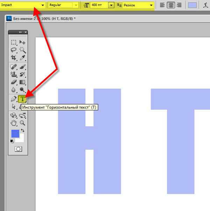Select the Spot Healing Brush tool
The image size is (210, 211).
coord(14,67)
